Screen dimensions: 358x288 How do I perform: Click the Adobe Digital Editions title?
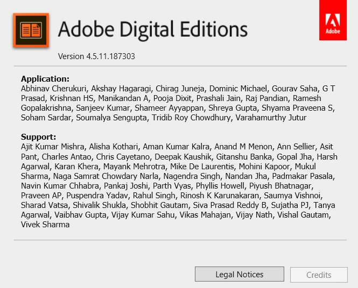[153, 30]
